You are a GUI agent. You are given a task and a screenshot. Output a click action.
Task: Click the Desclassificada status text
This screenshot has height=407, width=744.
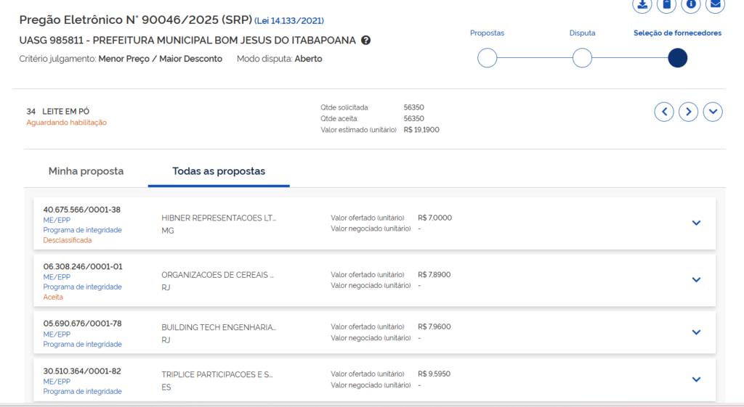68,240
